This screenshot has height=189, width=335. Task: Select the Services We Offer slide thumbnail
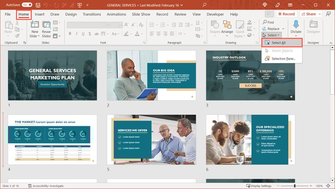pos(151,139)
